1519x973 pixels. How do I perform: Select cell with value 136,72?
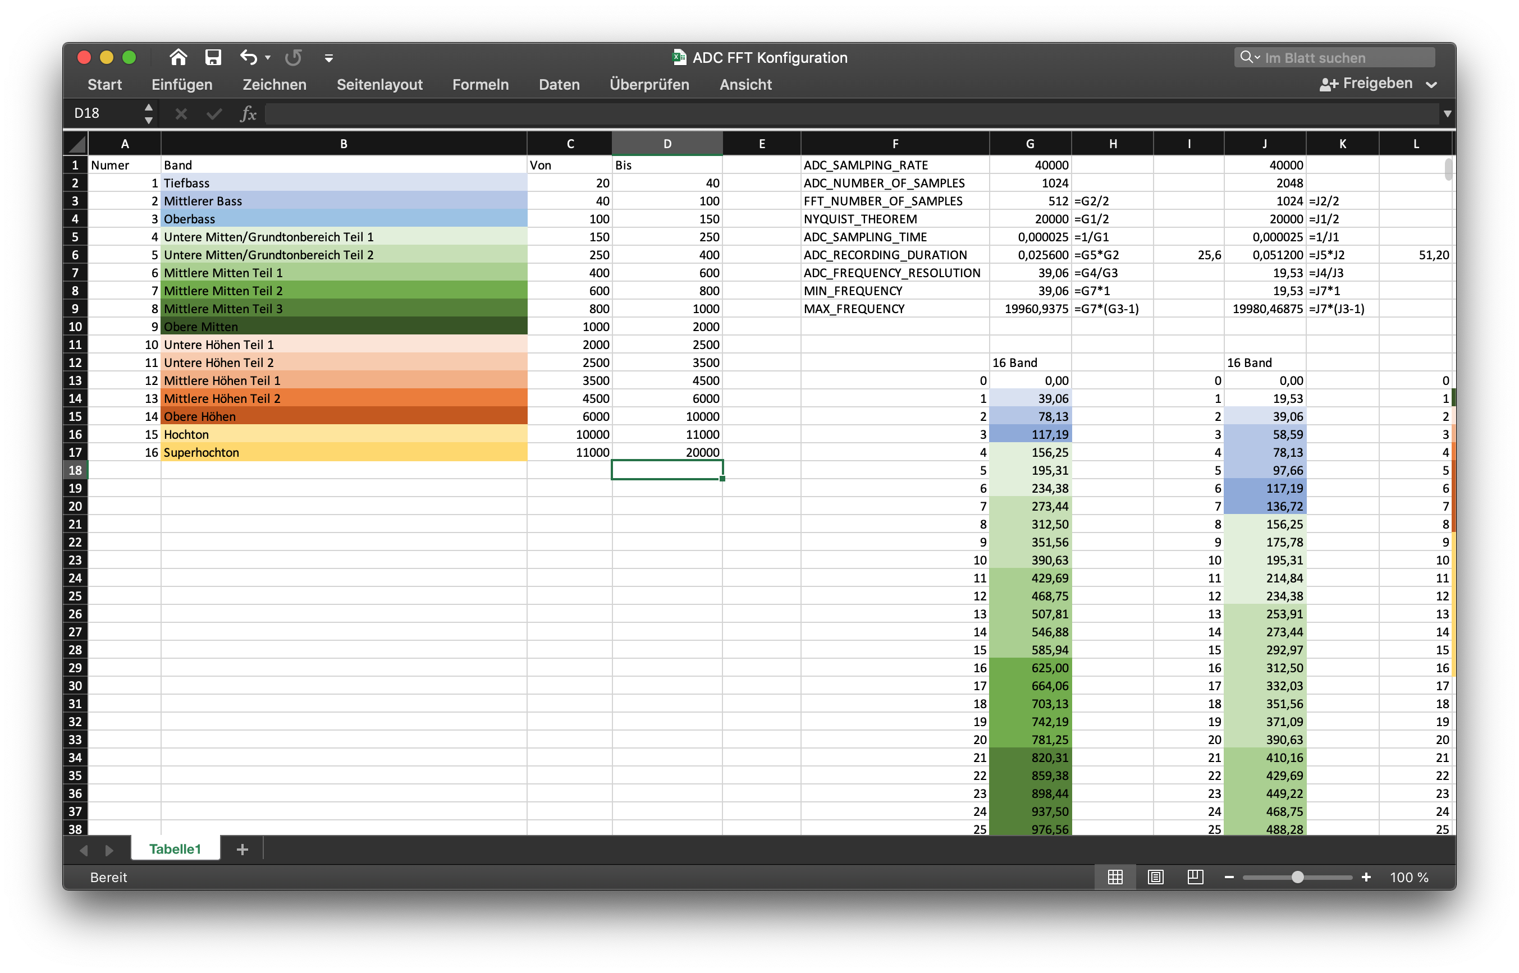(x=1264, y=506)
